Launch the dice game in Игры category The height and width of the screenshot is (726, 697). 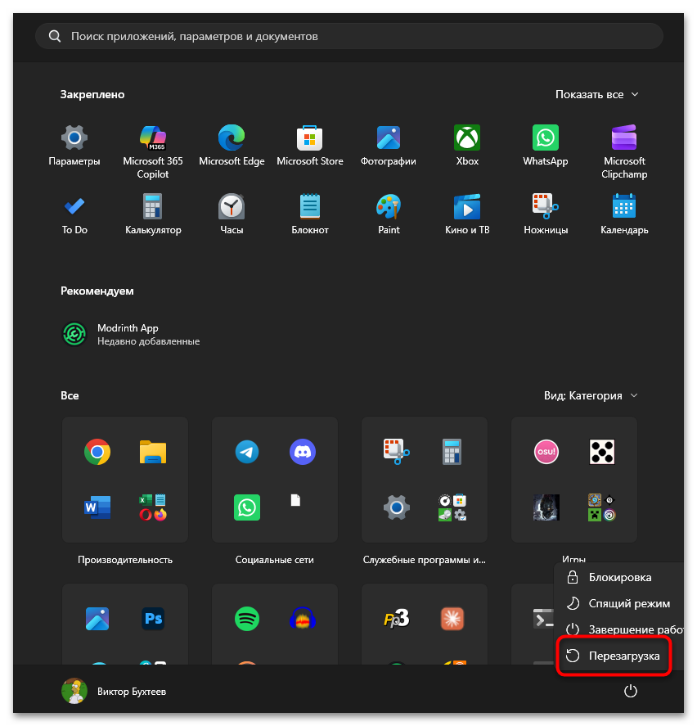(x=601, y=452)
